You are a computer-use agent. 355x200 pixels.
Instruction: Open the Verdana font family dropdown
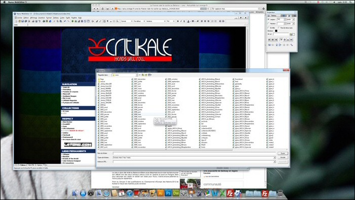point(156,21)
